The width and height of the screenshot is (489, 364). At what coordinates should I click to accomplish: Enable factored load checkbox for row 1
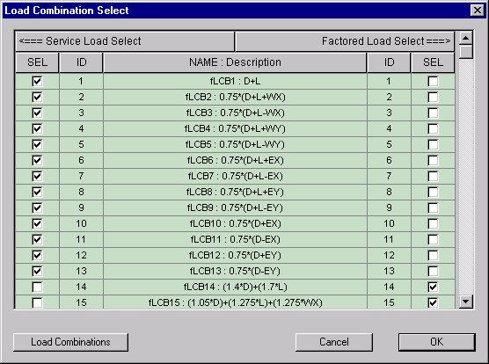tap(433, 82)
